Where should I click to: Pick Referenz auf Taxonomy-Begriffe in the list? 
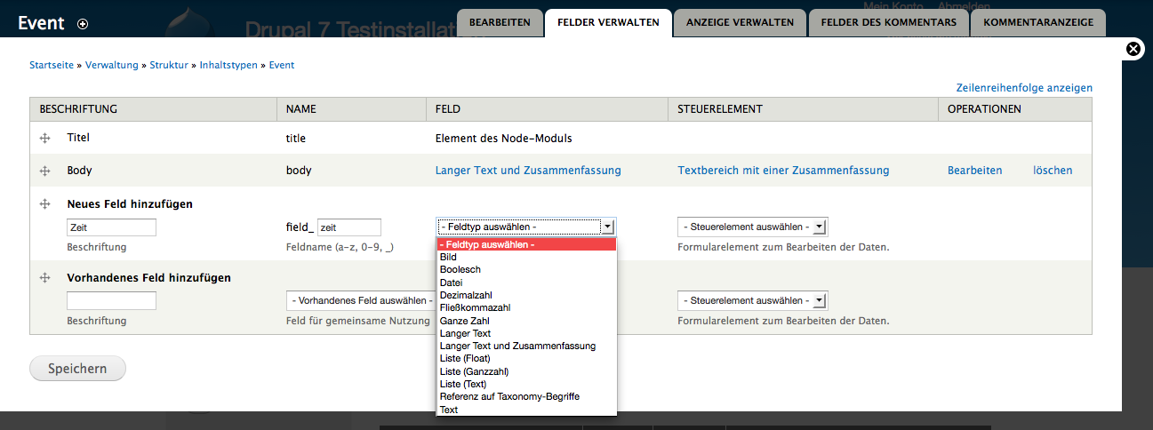click(509, 396)
